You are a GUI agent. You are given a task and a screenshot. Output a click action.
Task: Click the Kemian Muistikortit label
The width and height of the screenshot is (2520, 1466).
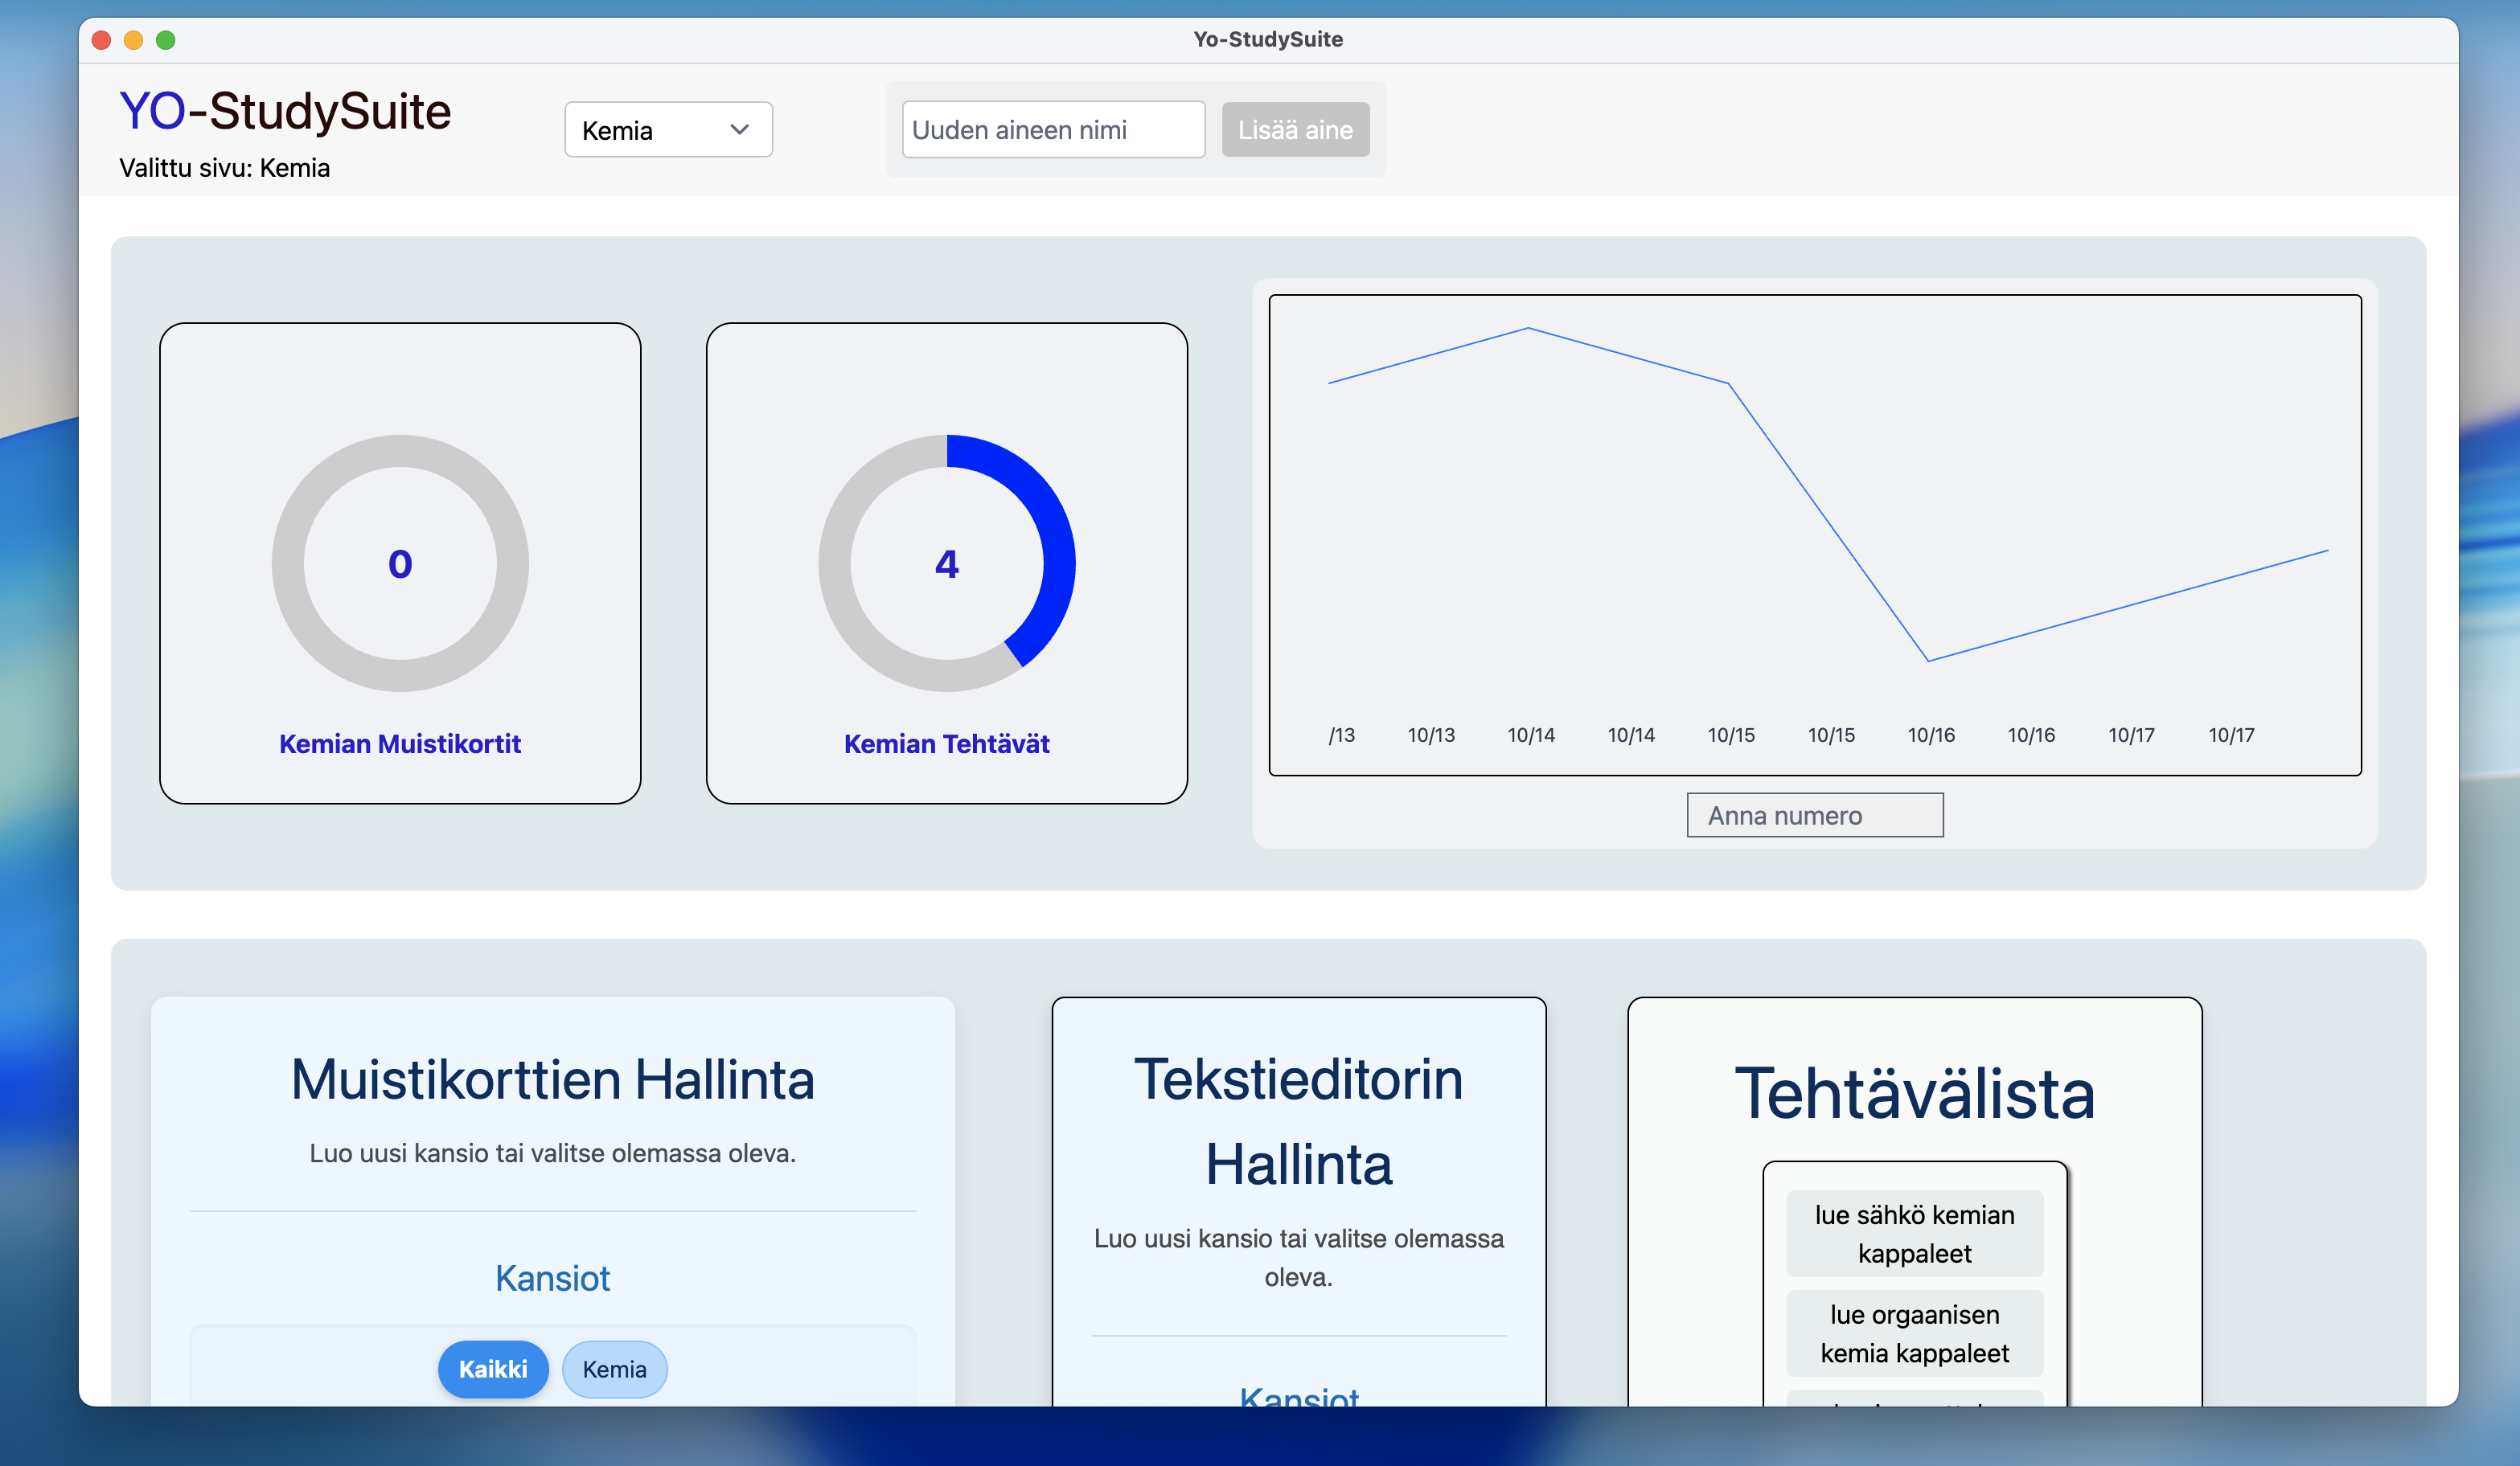pos(400,743)
